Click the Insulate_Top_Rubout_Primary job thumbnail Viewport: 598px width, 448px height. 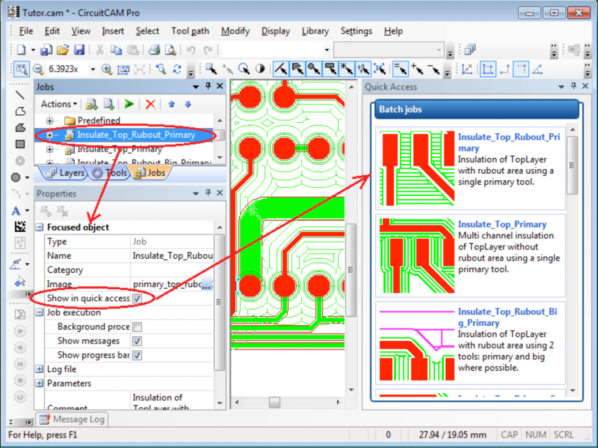point(417,168)
